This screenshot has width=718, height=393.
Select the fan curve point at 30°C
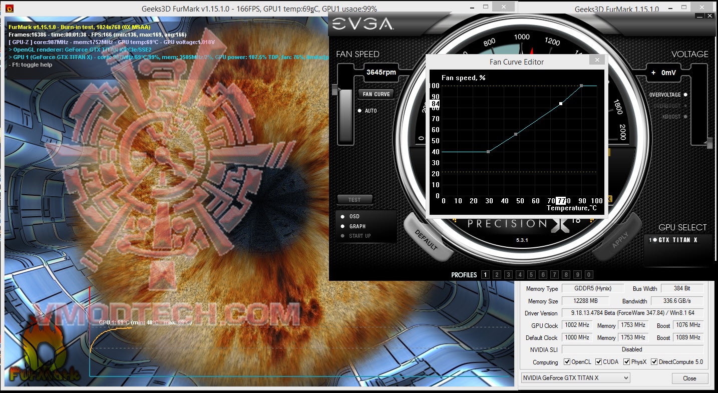coord(488,152)
